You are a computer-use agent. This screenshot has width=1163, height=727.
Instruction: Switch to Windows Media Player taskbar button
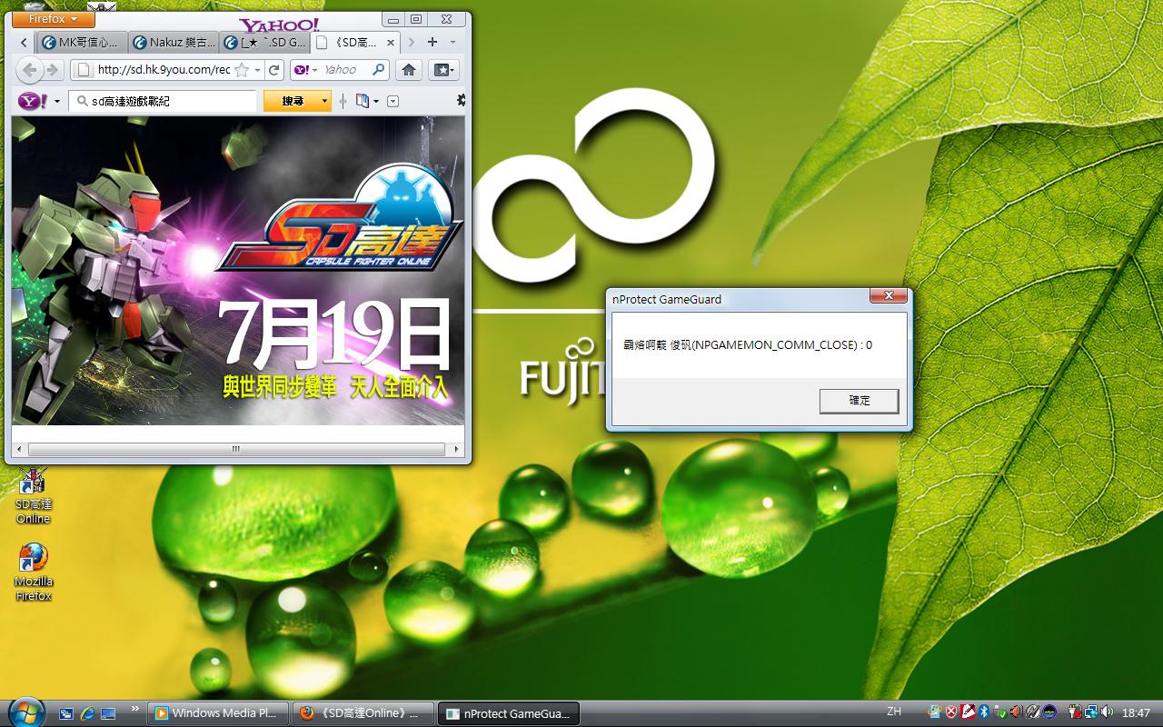[218, 713]
